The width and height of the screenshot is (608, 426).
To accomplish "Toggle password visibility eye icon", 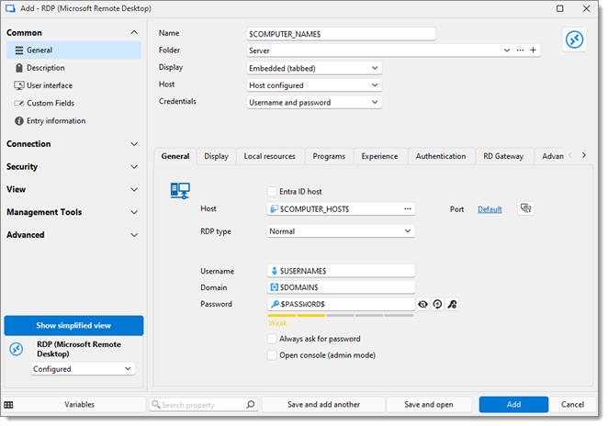I will 422,304.
